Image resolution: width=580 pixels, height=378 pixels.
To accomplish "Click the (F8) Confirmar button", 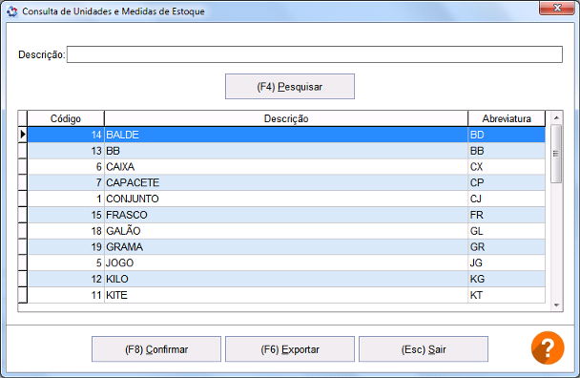I will 156,349.
